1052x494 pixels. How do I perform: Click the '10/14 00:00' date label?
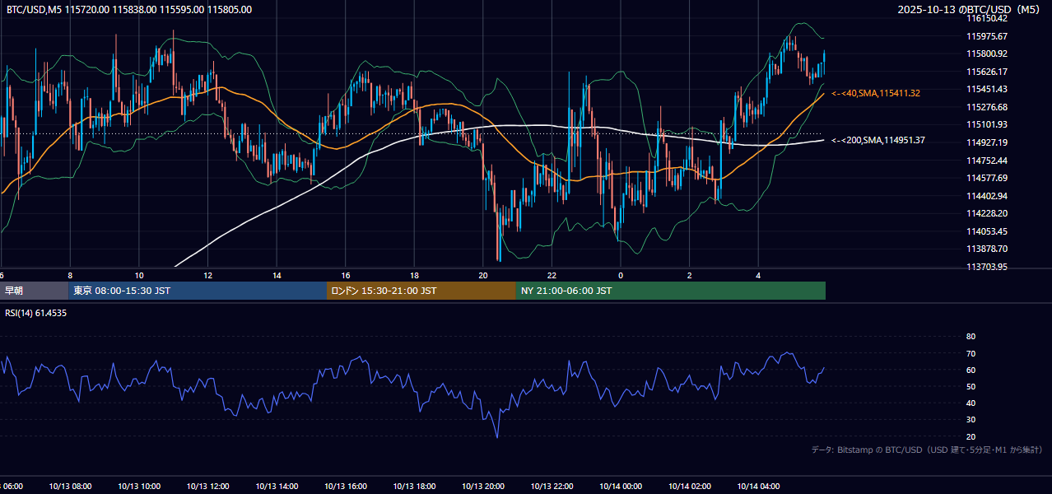pos(621,487)
